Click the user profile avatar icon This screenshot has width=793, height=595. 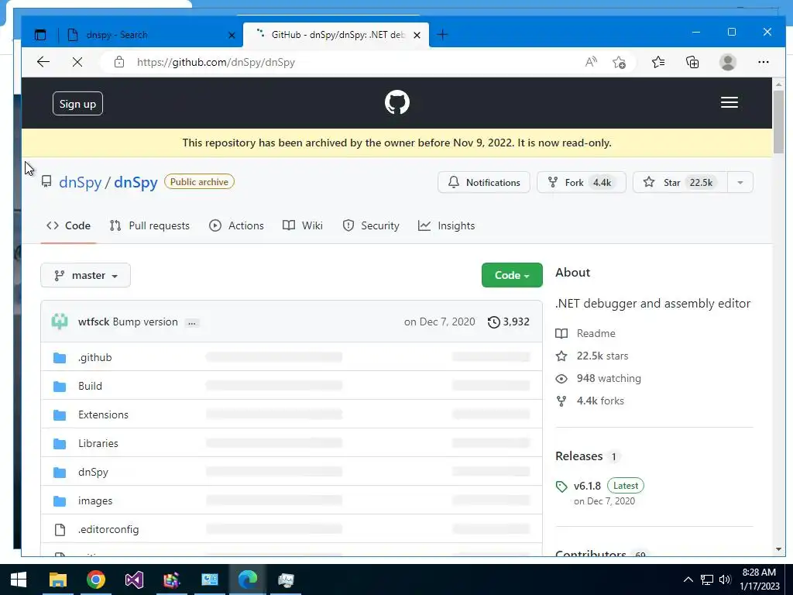[727, 62]
